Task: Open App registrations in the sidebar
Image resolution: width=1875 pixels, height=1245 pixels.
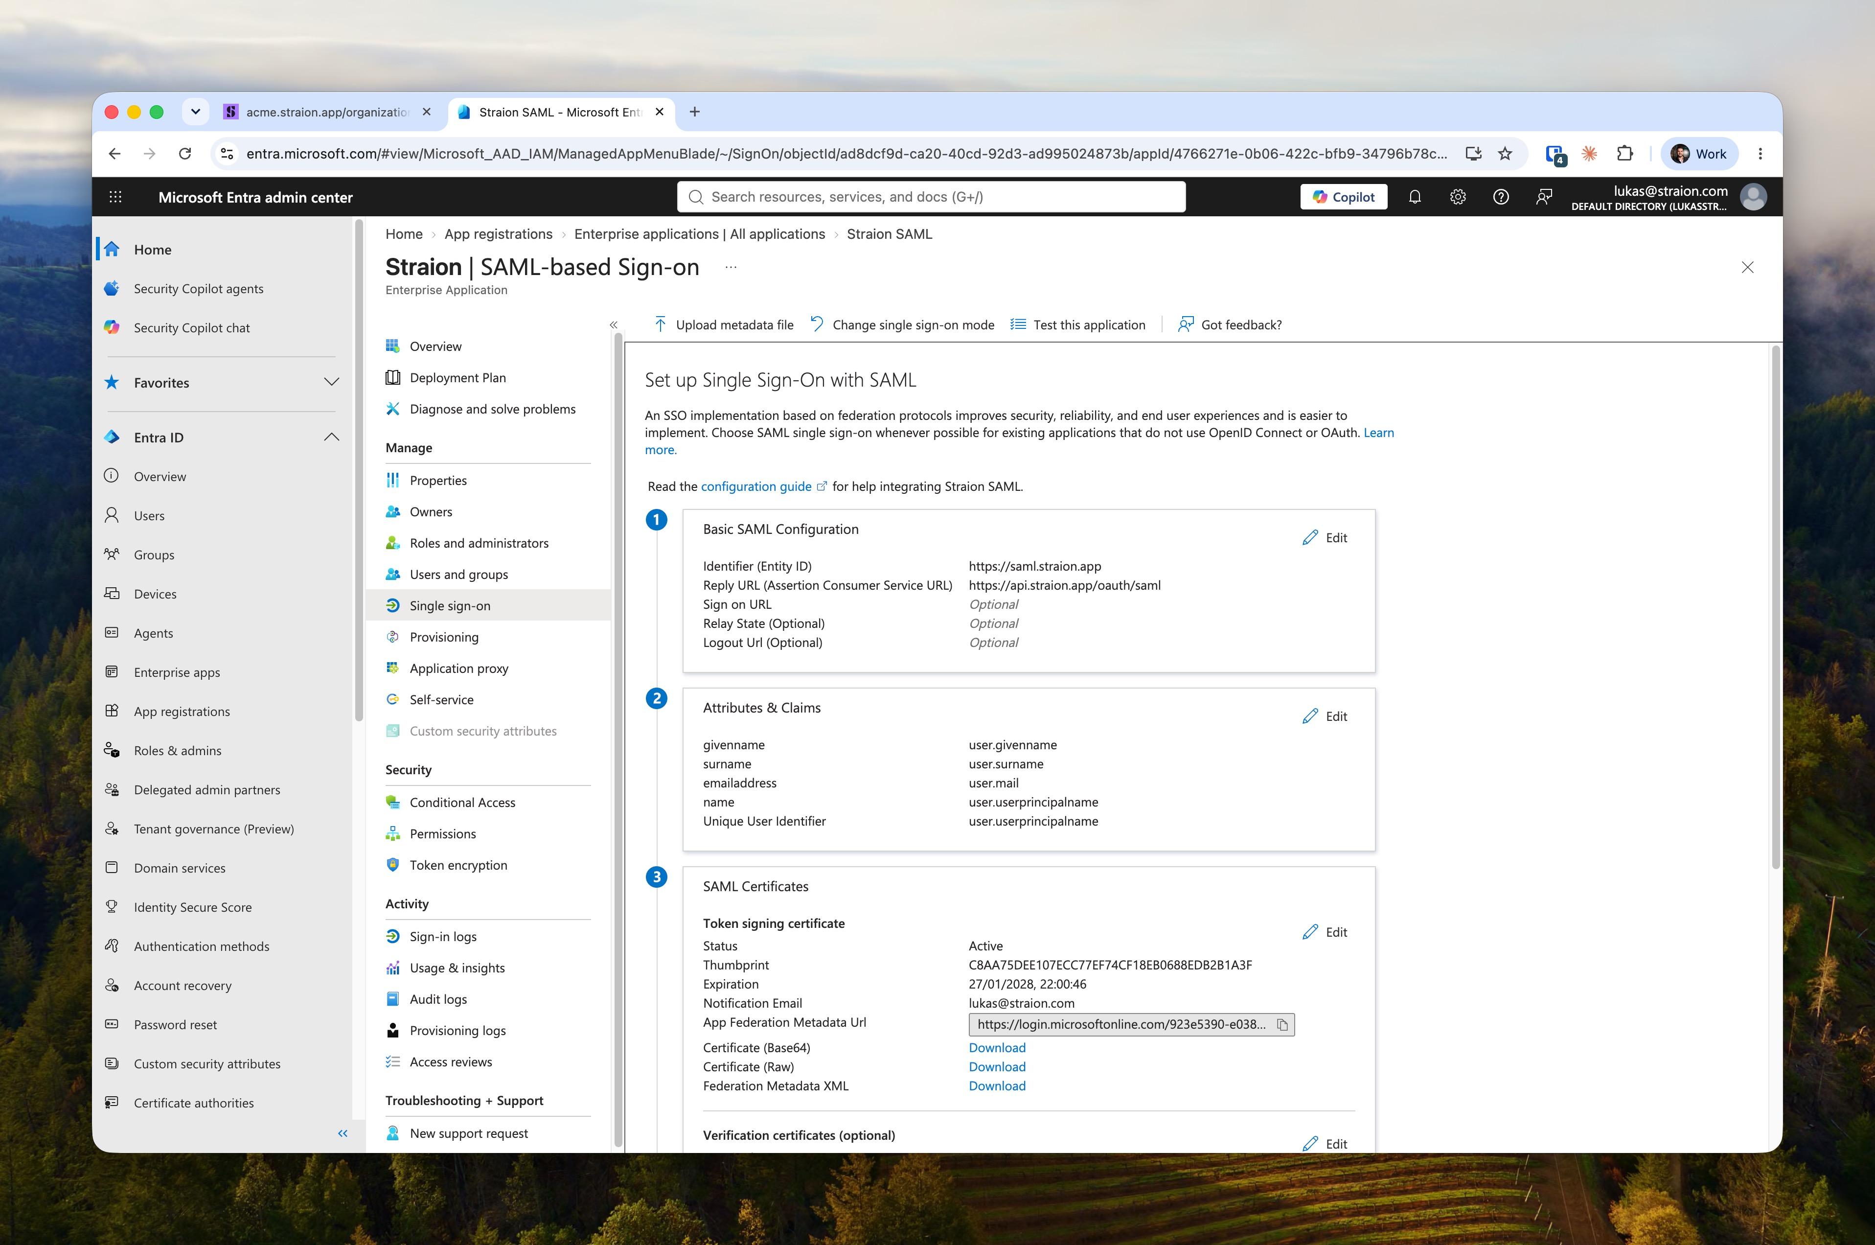Action: tap(182, 712)
